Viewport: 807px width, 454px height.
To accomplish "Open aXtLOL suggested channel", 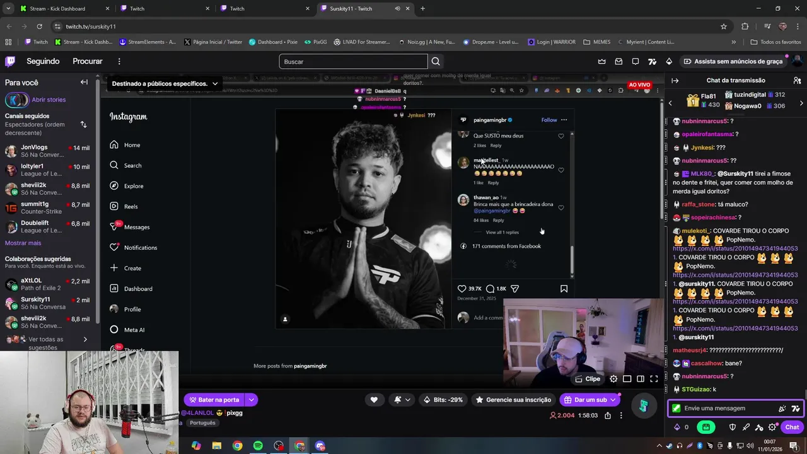I will coord(47,284).
